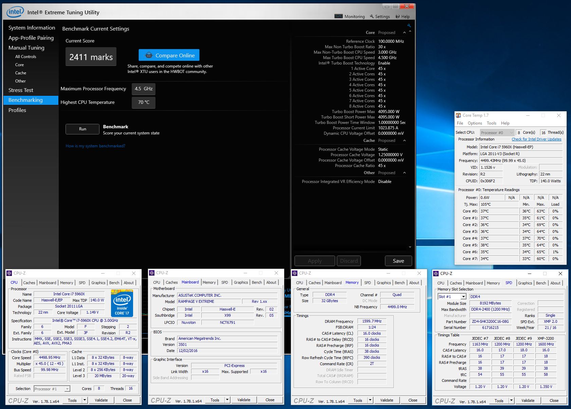Viewport: 571px width, 409px height.
Task: Click the Compare Online button
Action: 169,55
